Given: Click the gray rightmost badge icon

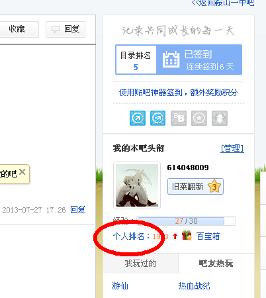Looking at the screenshot, I should (220, 118).
